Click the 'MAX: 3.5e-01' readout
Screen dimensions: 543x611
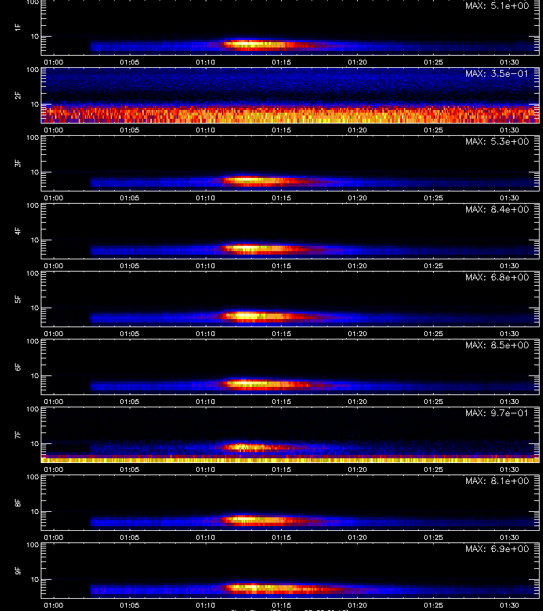point(497,73)
